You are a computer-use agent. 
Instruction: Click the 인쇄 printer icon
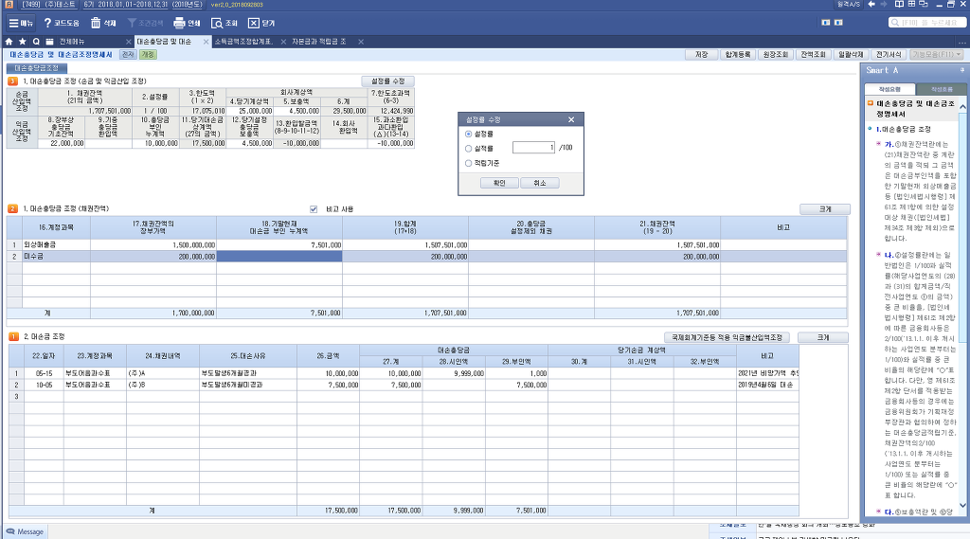[178, 22]
